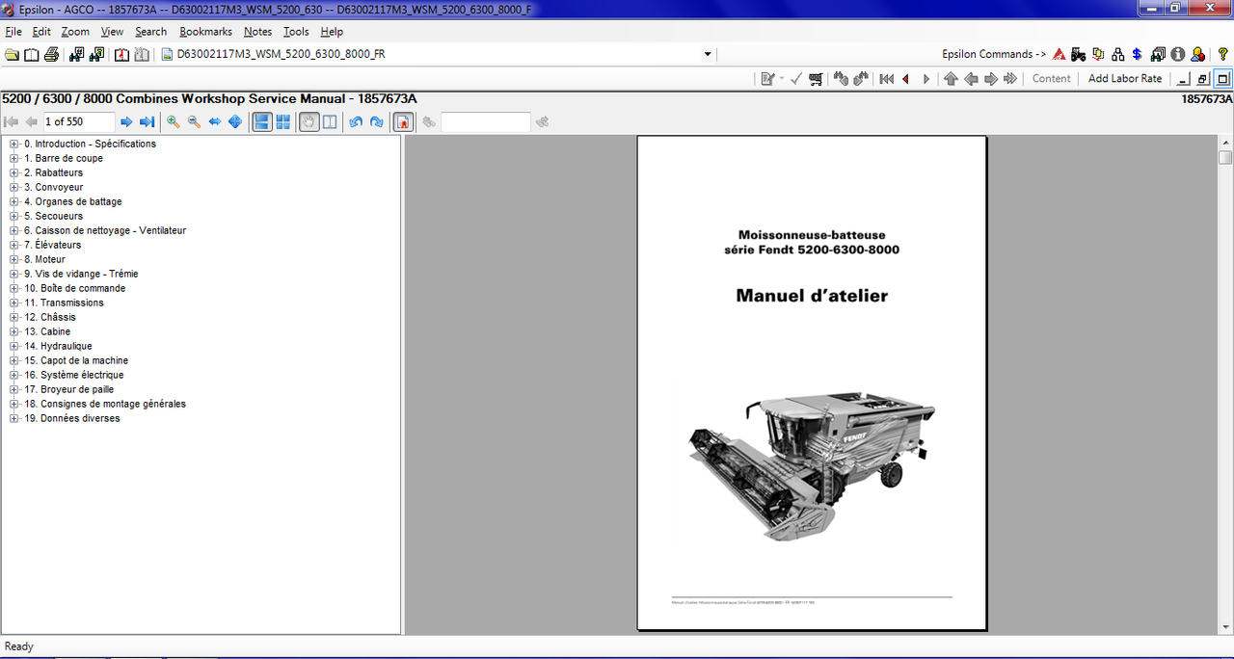Zoom out with magnifier minus icon
The height and width of the screenshot is (659, 1234).
click(194, 121)
